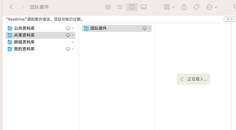This screenshot has height=130, width=236.
Task: Click the 再试一次 retry button
Action: click(x=230, y=19)
